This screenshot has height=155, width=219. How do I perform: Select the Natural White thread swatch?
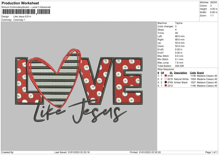pyautogui.click(x=166, y=79)
